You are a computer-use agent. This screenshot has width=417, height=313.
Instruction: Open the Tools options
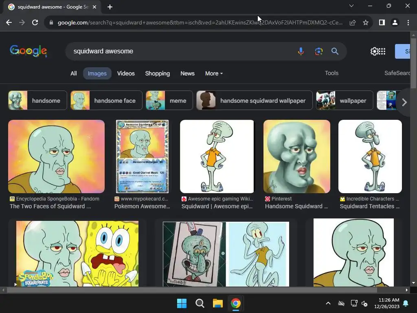tap(331, 73)
